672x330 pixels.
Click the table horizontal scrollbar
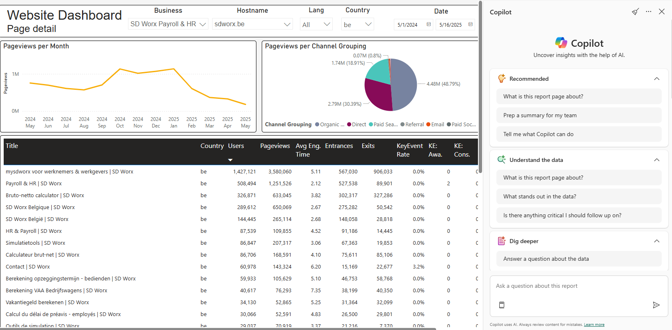click(x=218, y=329)
